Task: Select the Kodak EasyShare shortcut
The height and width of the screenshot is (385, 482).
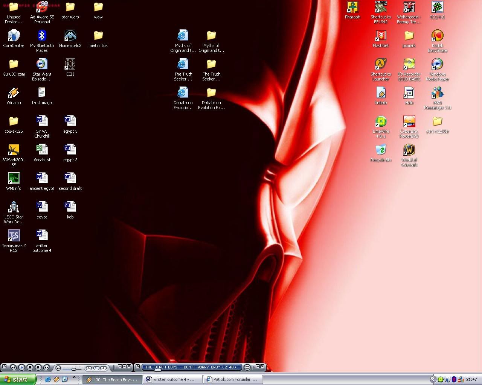Action: pyautogui.click(x=437, y=41)
